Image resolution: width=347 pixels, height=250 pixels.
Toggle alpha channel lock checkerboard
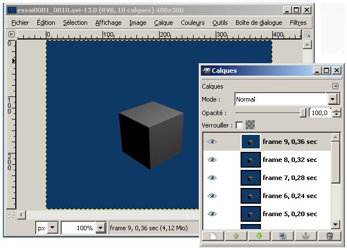[250, 125]
